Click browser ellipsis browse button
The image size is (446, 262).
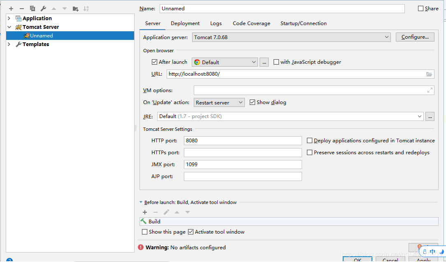point(264,62)
